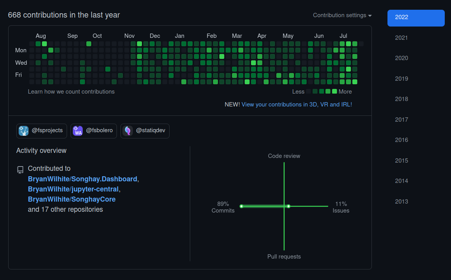Screen dimensions: 451x280
Task: Click the Nov month label on the graph
Action: 129,36
